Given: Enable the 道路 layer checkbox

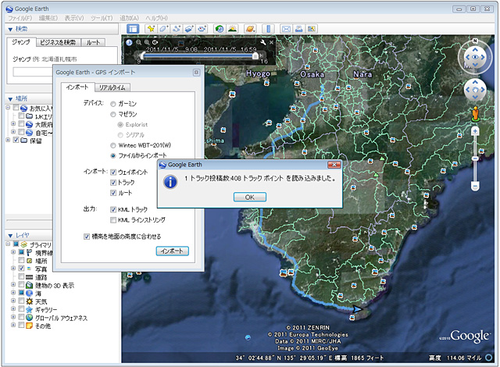Looking at the screenshot, I should 21,276.
